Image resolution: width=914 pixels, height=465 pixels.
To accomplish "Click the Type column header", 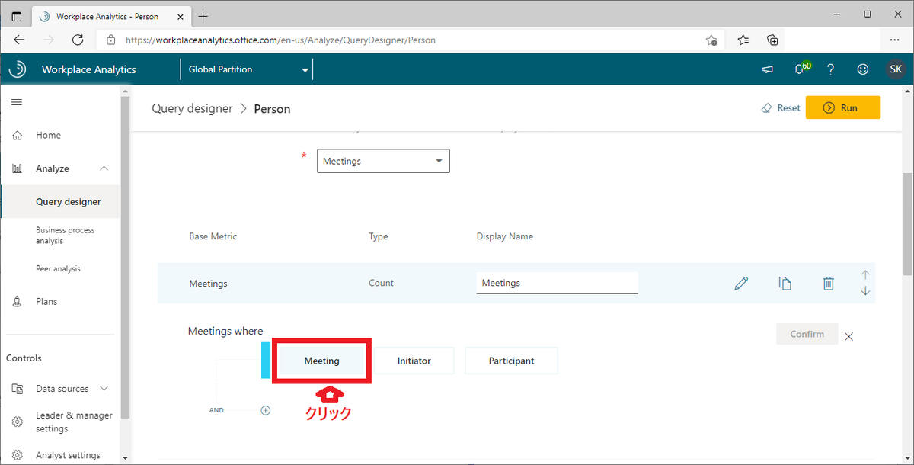I will (379, 236).
